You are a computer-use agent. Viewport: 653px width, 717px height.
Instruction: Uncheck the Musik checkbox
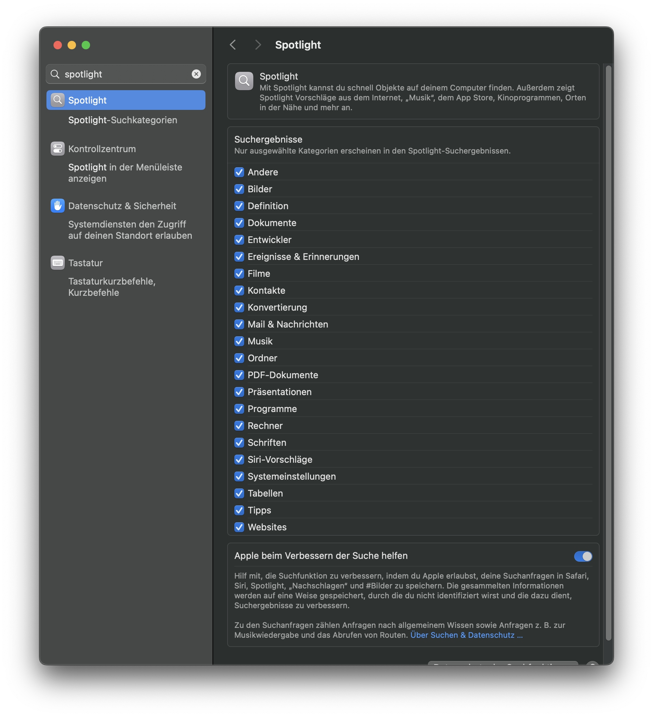[x=240, y=341]
